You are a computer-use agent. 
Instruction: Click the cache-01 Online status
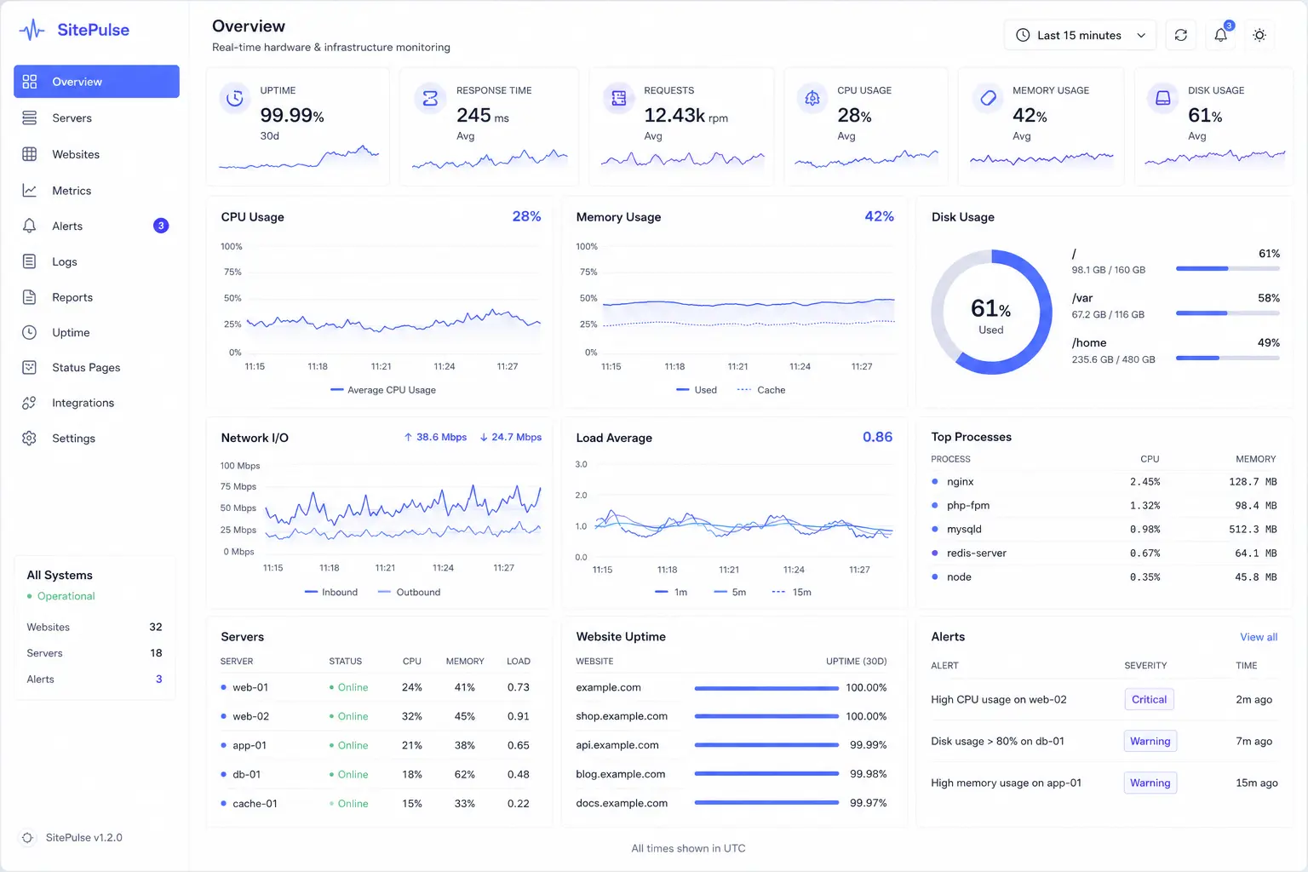[349, 803]
